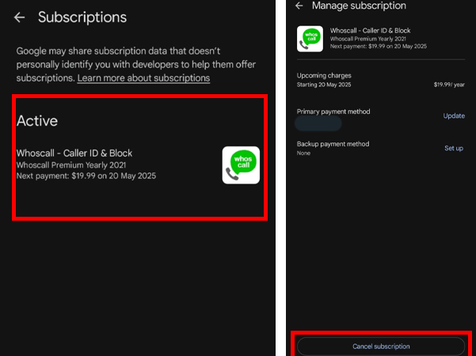The image size is (476, 356).
Task: Click the Manage subscription heading
Action: click(x=359, y=6)
